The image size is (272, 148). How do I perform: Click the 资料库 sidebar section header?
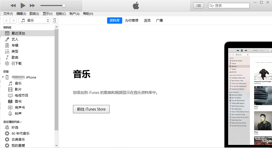7,27
